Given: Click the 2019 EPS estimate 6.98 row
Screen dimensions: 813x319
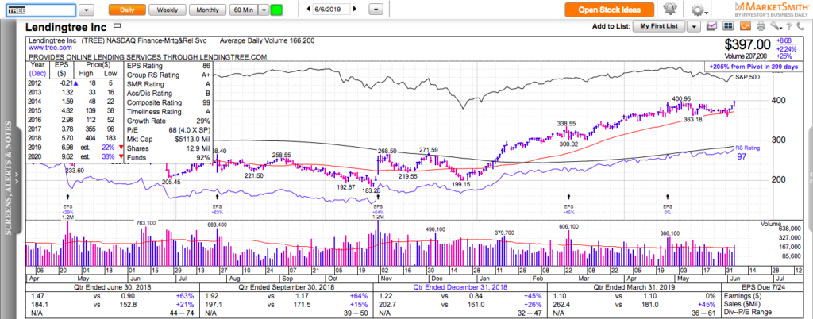Looking at the screenshot, I should pos(76,148).
